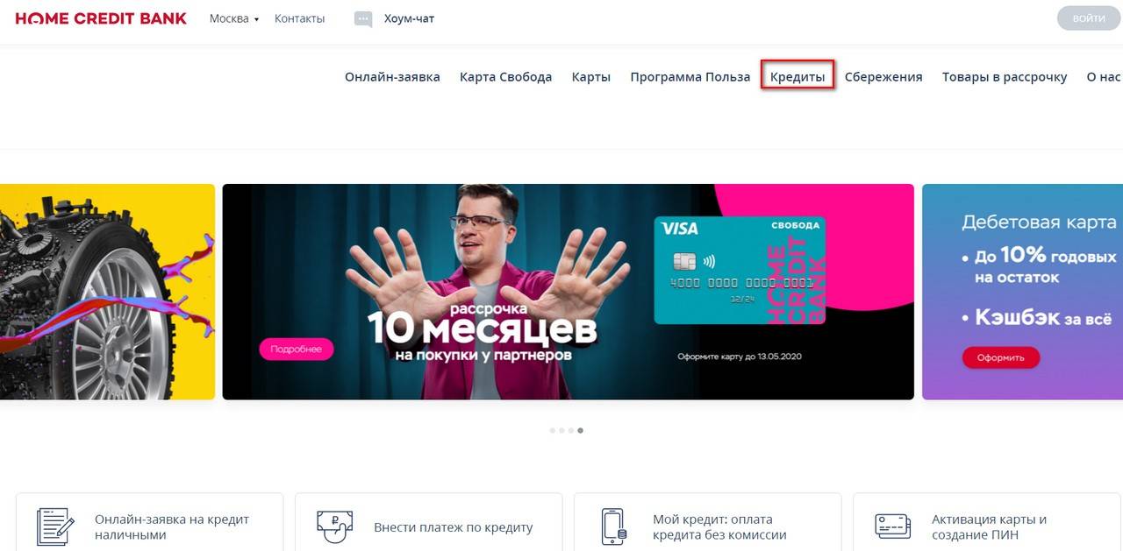Click the red Оформить button
The image size is (1123, 551).
coord(1001,357)
